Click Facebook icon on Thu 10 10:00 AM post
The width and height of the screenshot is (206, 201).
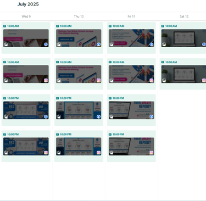pyautogui.click(x=98, y=44)
